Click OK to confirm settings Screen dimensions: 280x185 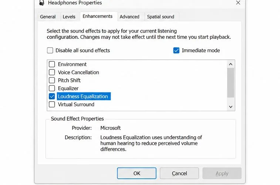(136, 173)
